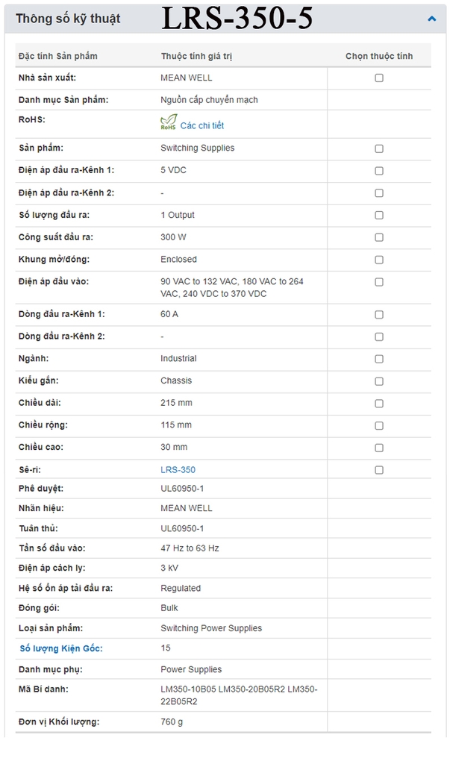The image size is (453, 764).
Task: Open the LRS-350 series link
Action: (178, 470)
